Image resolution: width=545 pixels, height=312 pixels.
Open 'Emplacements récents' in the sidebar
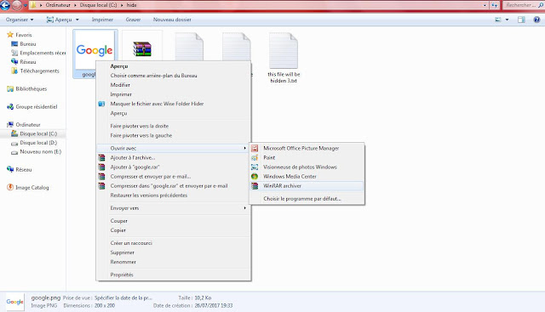point(43,53)
